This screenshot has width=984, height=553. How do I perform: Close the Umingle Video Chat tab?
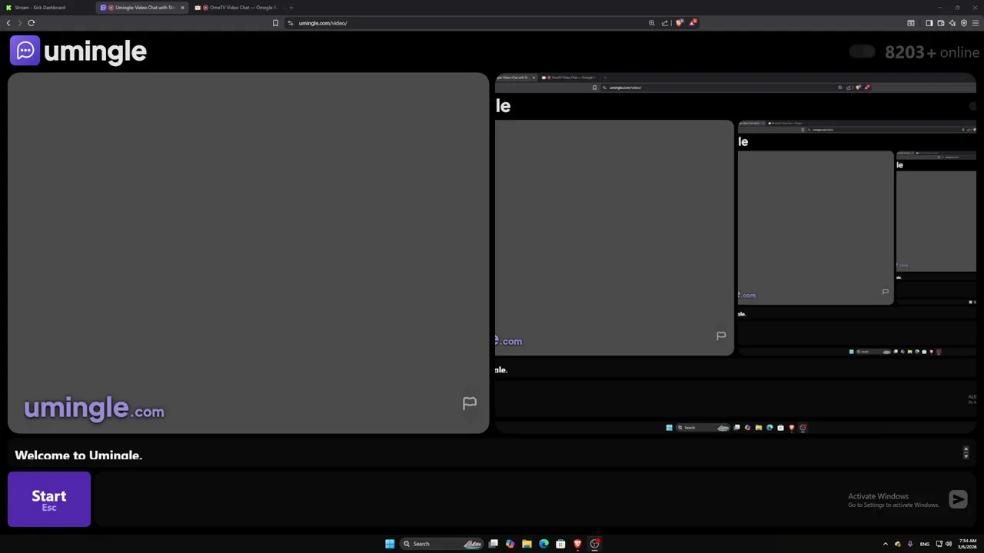pyautogui.click(x=182, y=8)
